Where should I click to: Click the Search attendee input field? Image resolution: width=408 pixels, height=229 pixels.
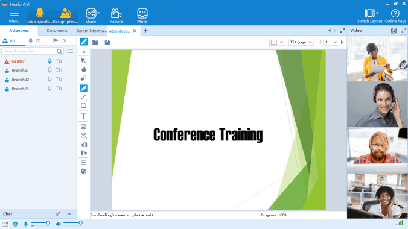pos(30,51)
